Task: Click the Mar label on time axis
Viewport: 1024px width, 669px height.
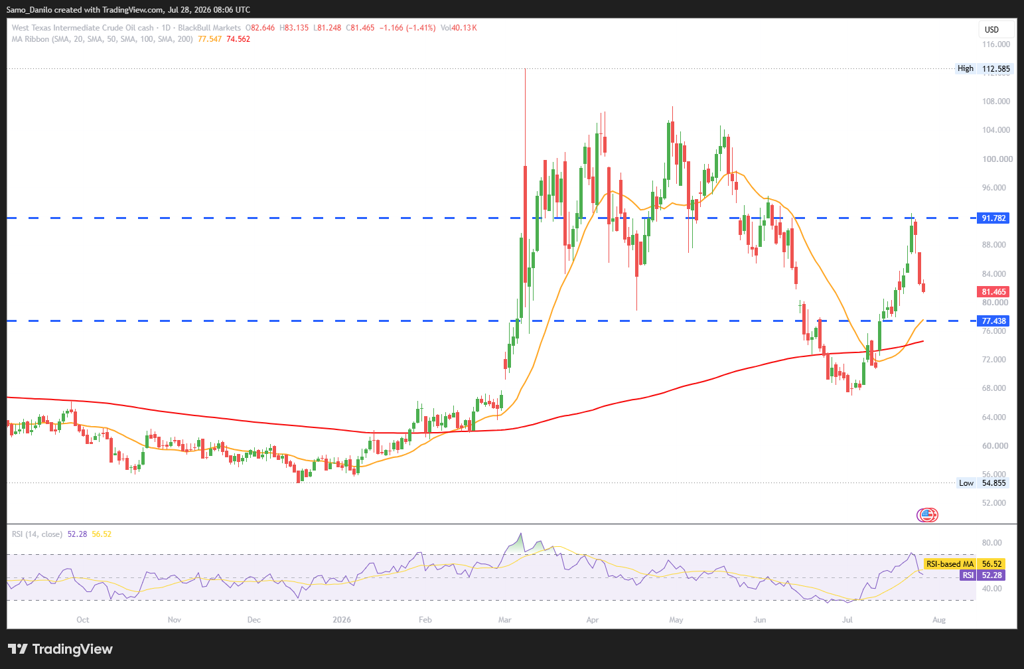Action: coord(504,620)
